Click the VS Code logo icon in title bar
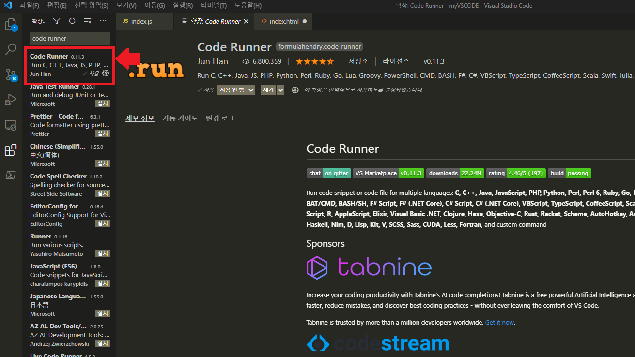Image resolution: width=635 pixels, height=357 pixels. point(7,6)
